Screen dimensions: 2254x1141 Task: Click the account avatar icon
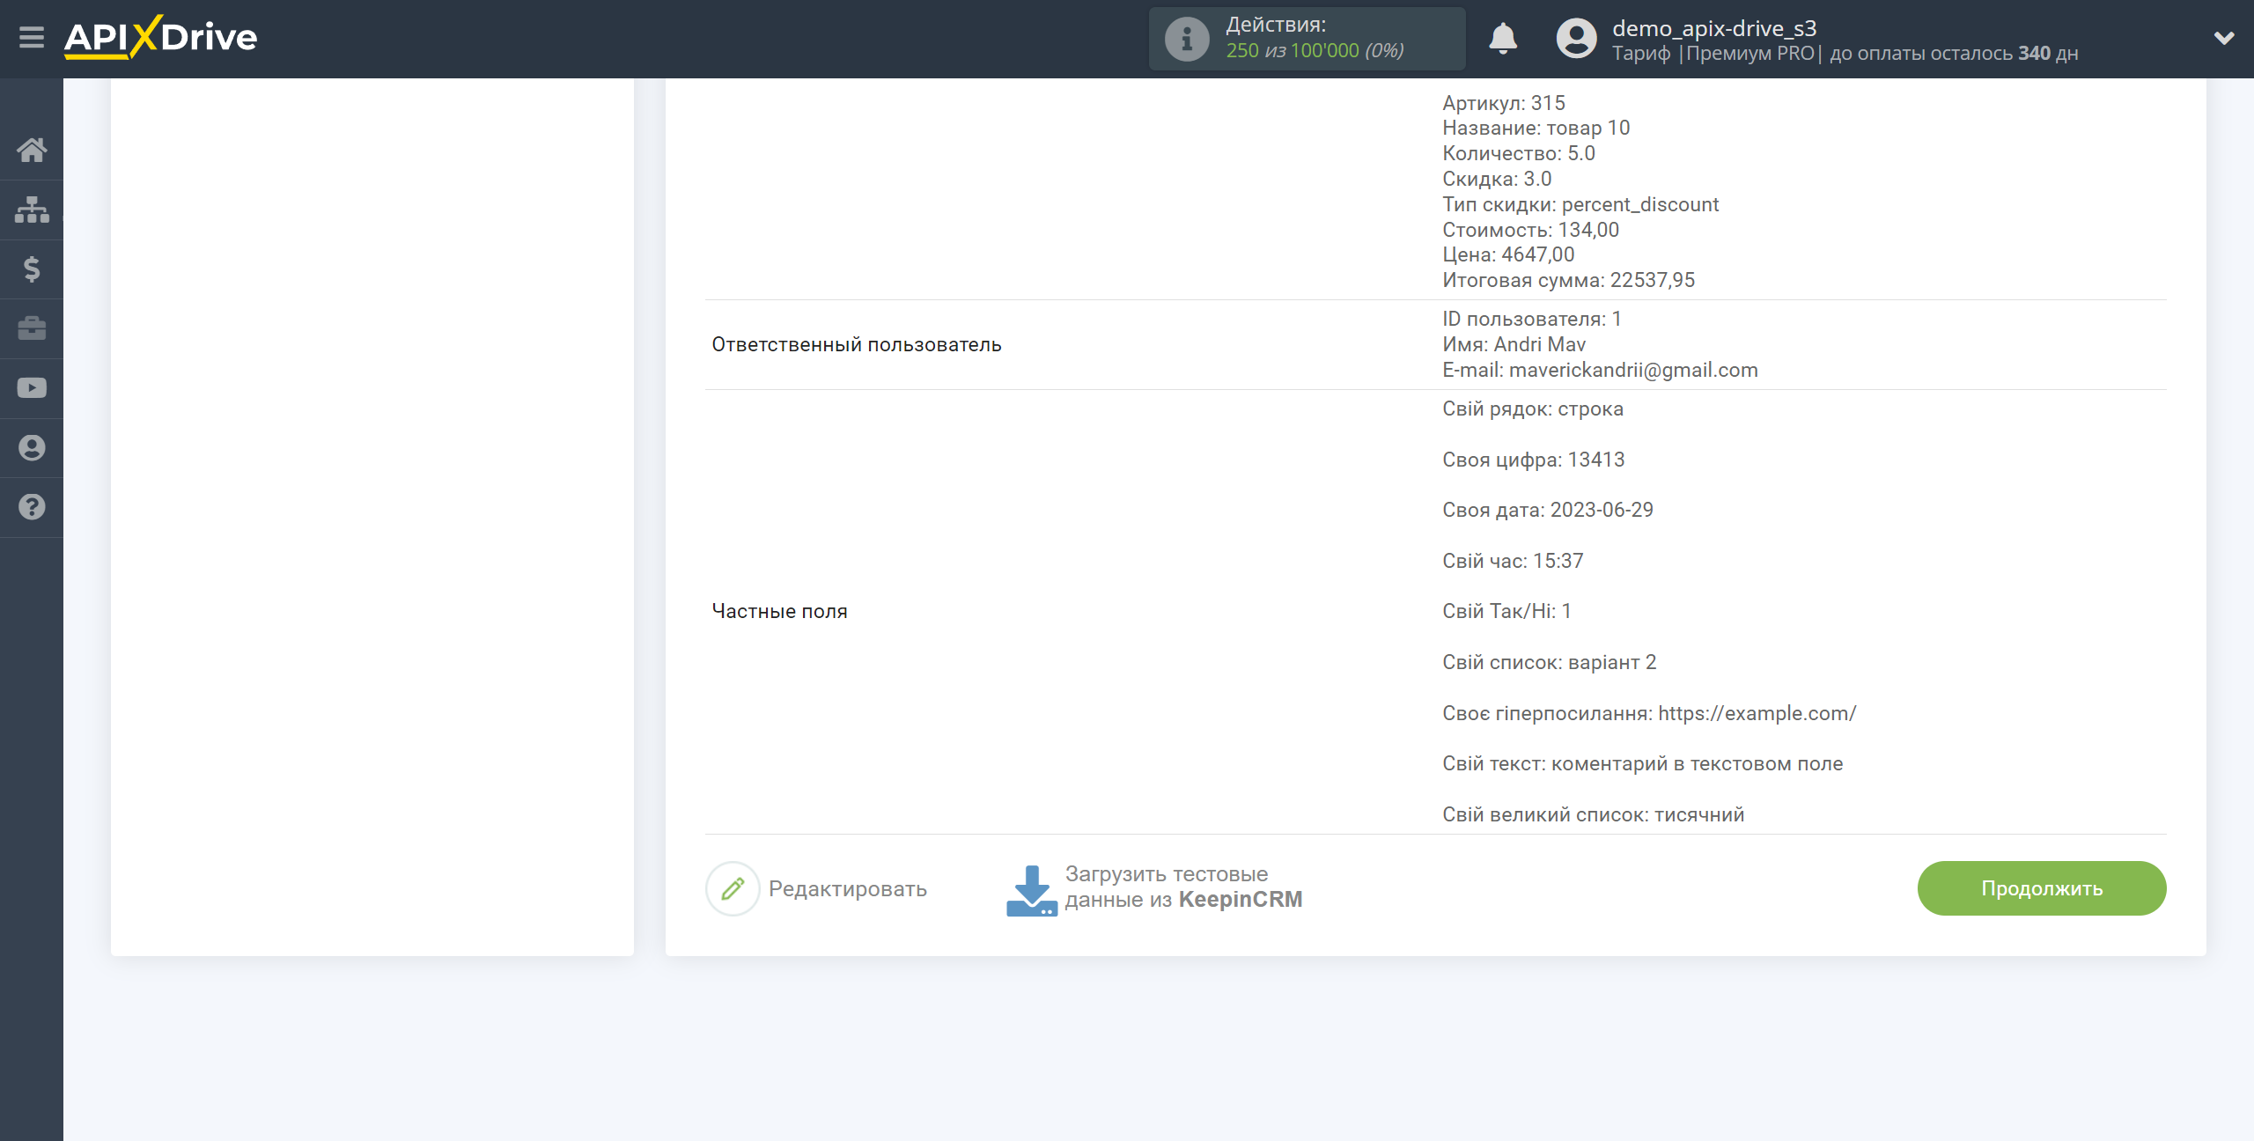click(x=1576, y=39)
